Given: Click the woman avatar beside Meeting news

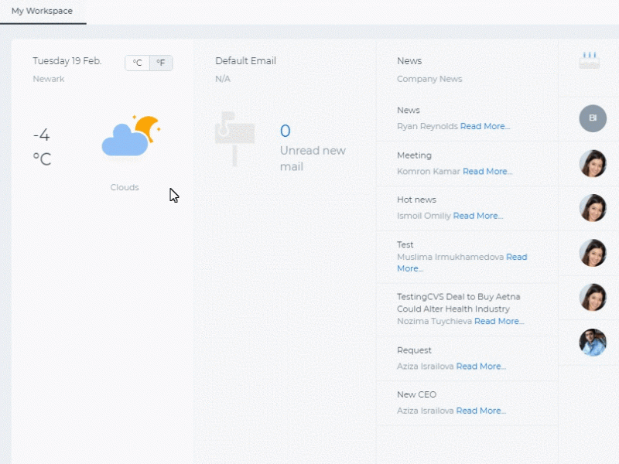Looking at the screenshot, I should [x=593, y=163].
